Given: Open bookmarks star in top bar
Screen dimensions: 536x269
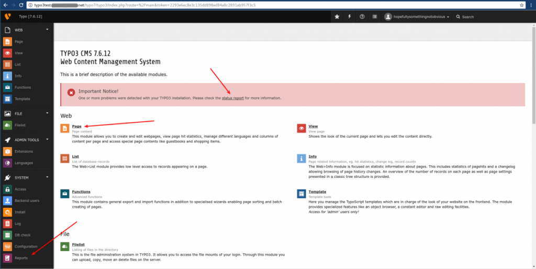Looking at the screenshot, I should [x=337, y=17].
